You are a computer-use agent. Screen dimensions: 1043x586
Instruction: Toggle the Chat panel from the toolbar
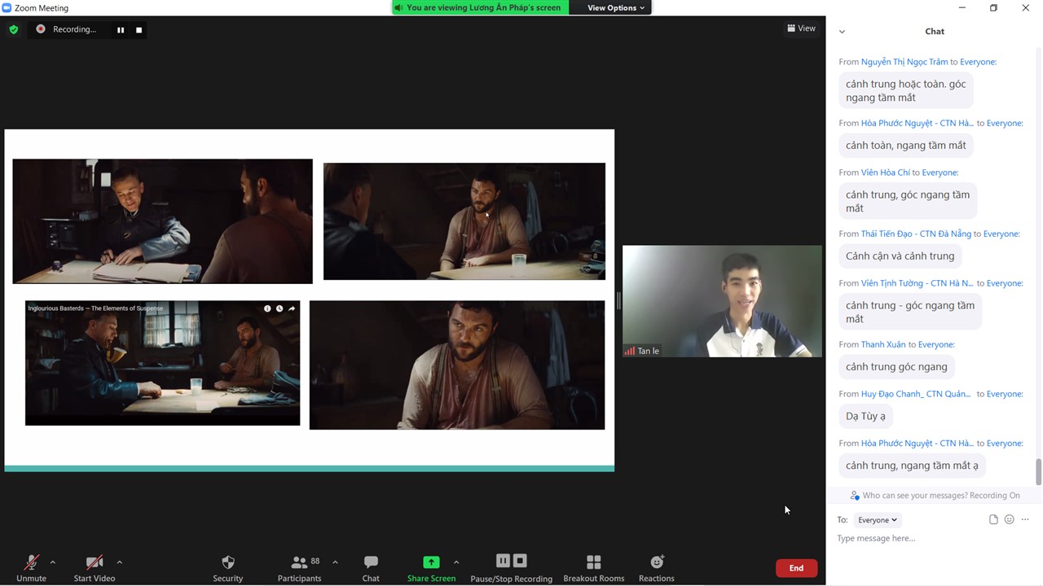pos(371,567)
